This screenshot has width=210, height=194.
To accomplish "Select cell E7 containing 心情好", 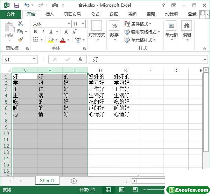I will 125,114.
